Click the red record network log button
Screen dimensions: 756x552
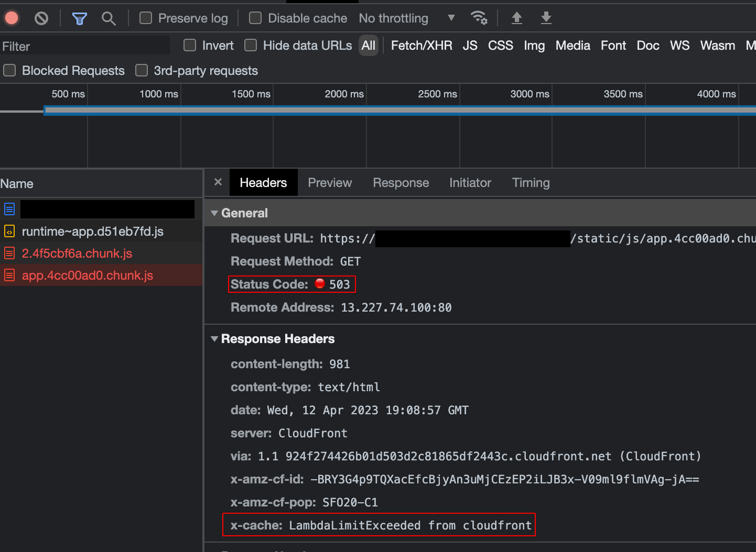coord(10,17)
